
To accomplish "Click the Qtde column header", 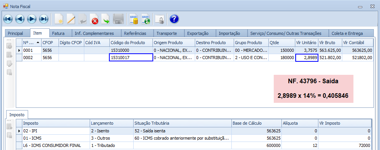I will pos(281,43).
